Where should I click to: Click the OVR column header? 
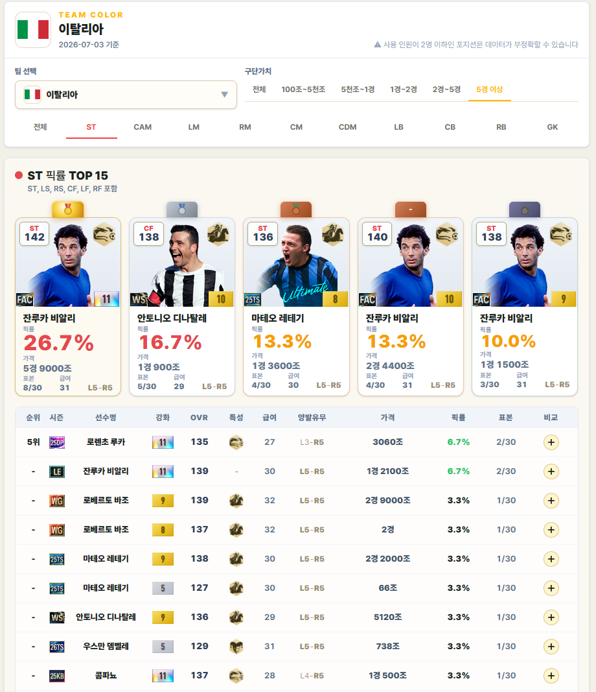200,418
